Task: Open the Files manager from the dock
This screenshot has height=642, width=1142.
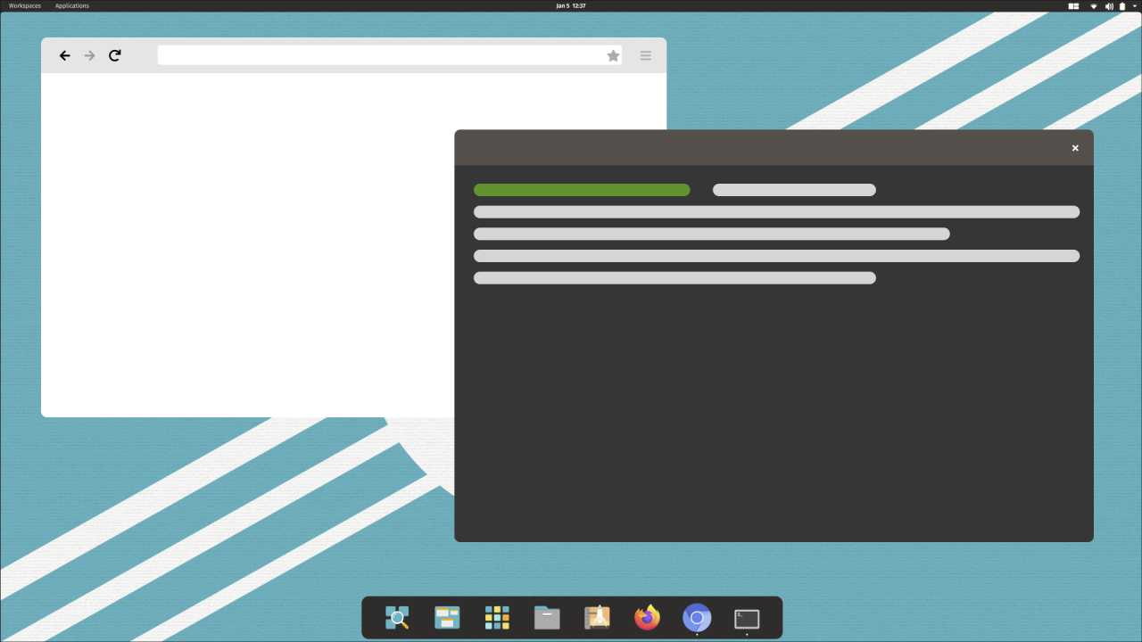Action: [x=547, y=617]
